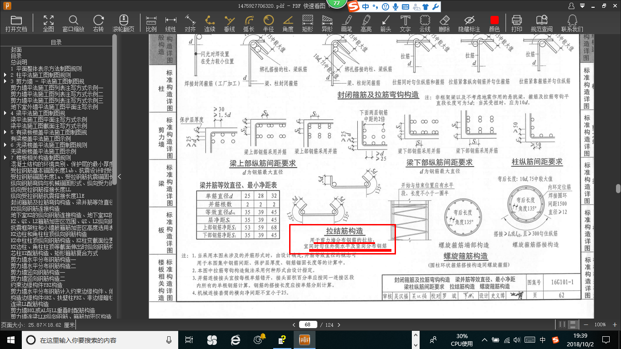The width and height of the screenshot is (621, 349).
Task: Select the 云线 cloud line tool
Action: click(425, 23)
